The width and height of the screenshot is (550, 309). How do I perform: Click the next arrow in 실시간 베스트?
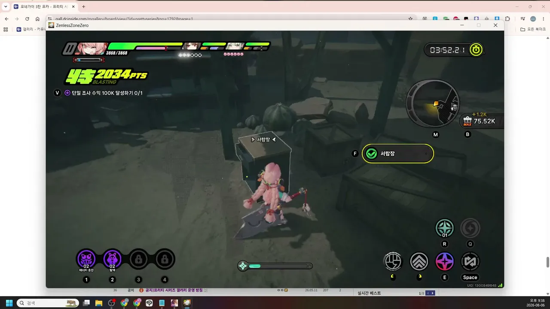(x=432, y=293)
